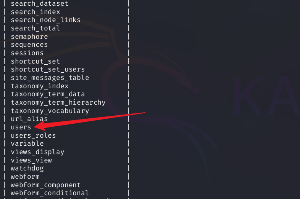Click the site_messages_table entry
The height and width of the screenshot is (199, 300).
pos(50,78)
